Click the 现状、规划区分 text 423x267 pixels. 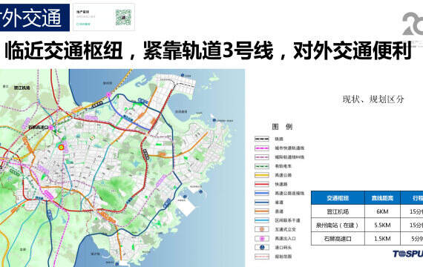(373, 99)
